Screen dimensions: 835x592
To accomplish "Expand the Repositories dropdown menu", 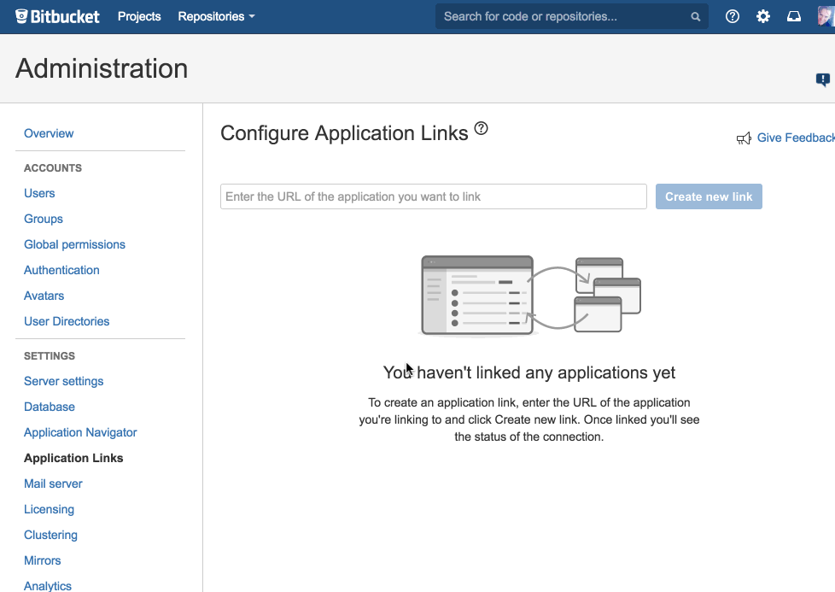I will (216, 16).
